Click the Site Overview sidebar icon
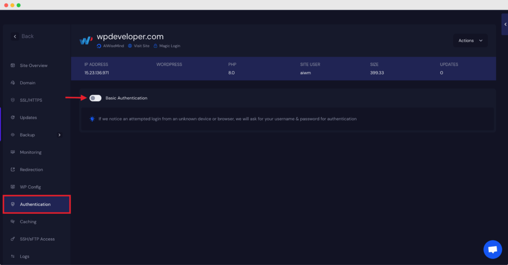This screenshot has width=508, height=265. tap(13, 66)
